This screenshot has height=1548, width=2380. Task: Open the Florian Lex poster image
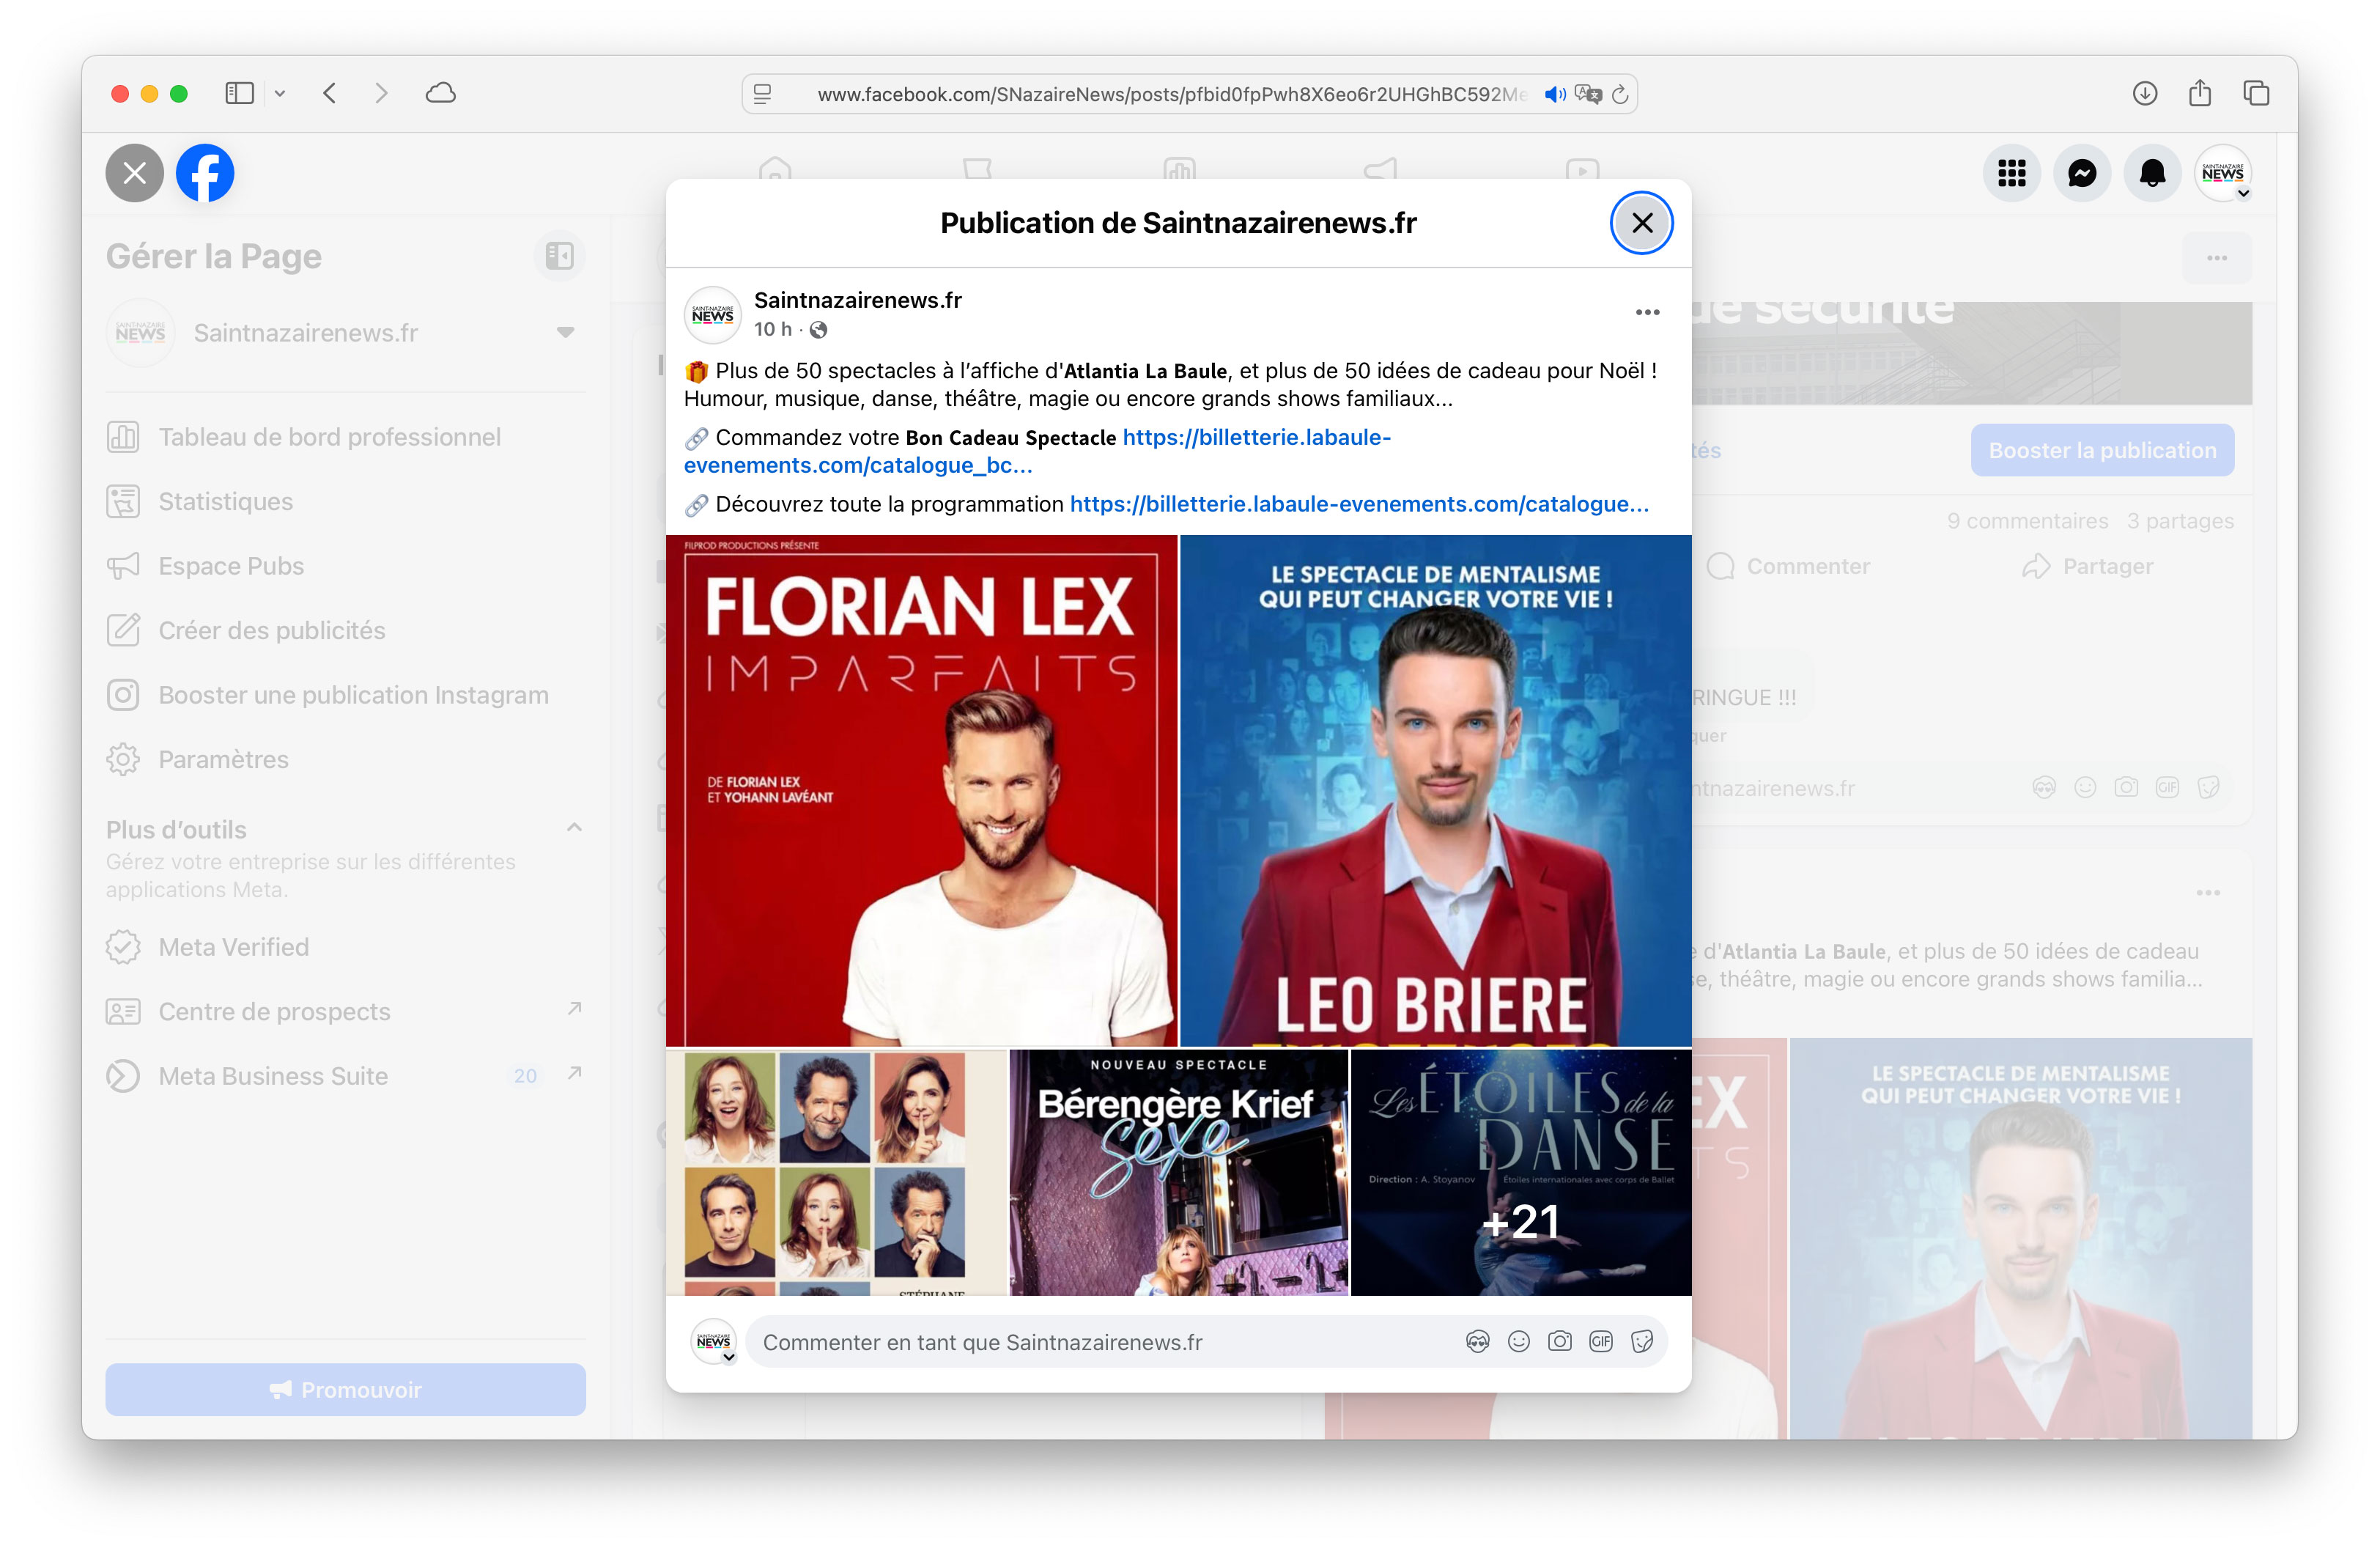tap(921, 791)
